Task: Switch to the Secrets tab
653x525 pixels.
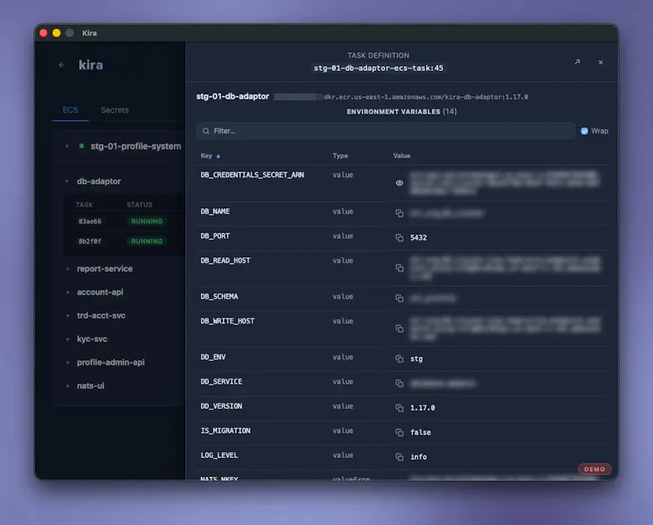Action: click(115, 110)
